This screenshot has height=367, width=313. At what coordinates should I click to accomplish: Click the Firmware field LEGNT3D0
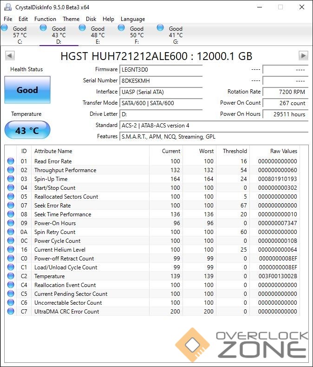click(161, 69)
